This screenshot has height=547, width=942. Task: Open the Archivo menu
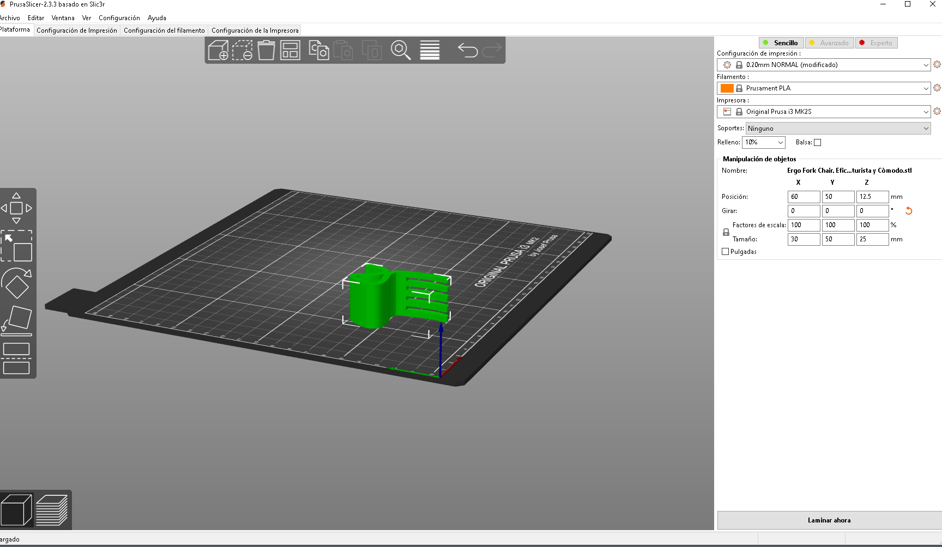point(10,18)
